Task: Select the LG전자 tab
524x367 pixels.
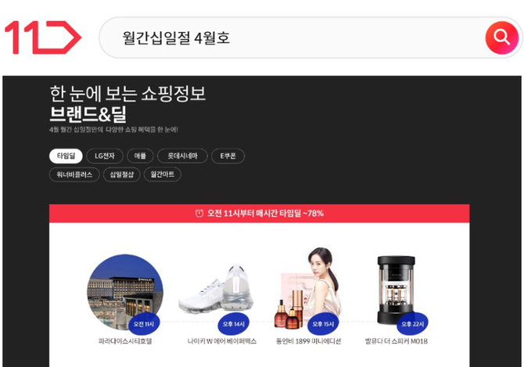Action: tap(105, 156)
